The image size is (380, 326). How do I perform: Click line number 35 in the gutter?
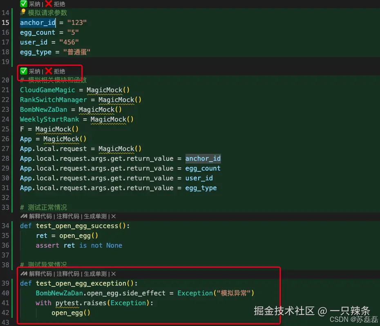6,235
